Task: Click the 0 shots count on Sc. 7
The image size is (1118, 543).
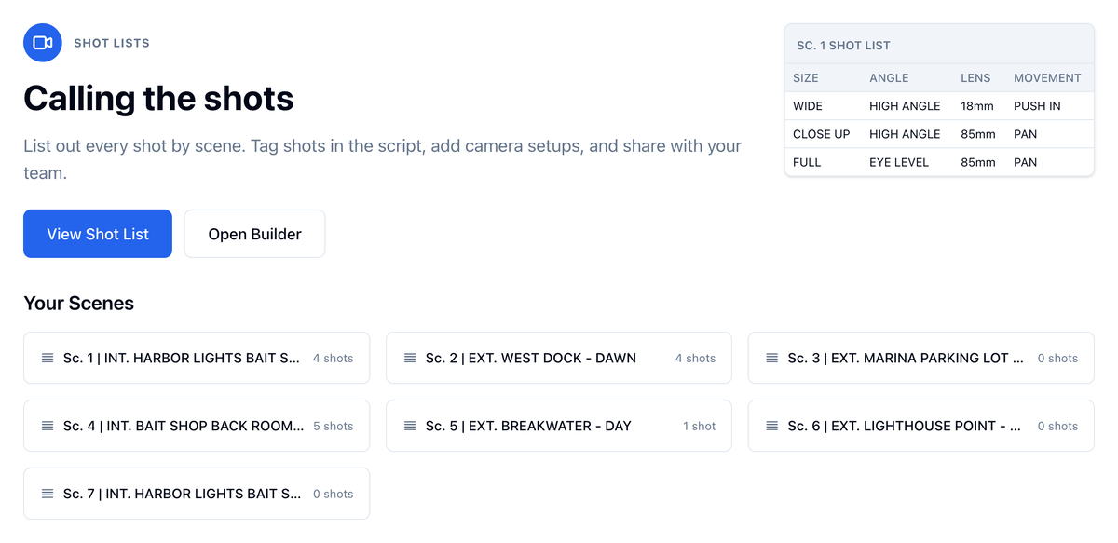Action: (x=334, y=495)
